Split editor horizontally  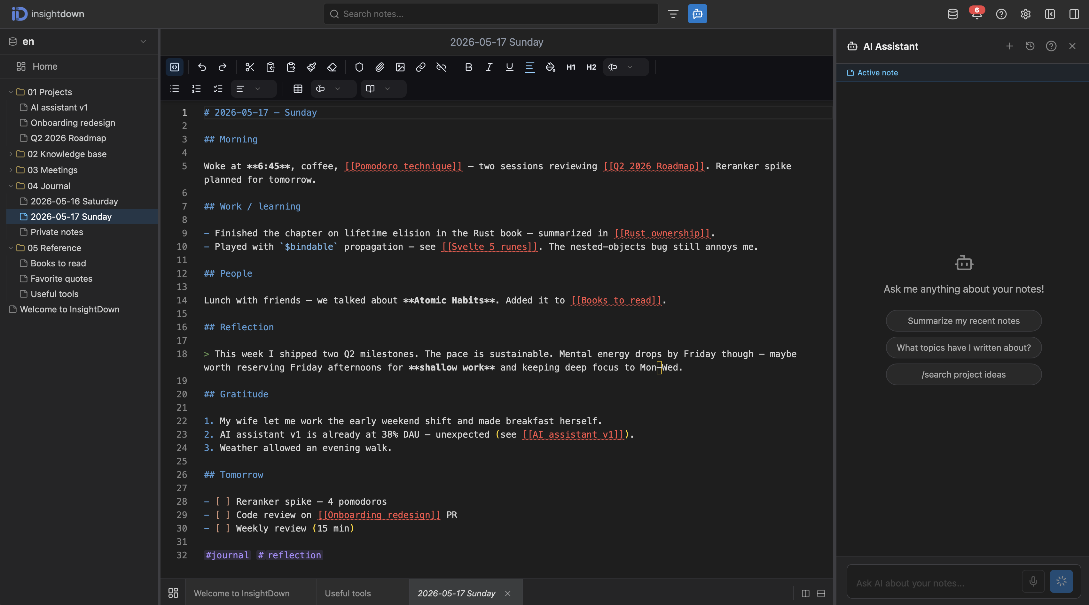821,594
